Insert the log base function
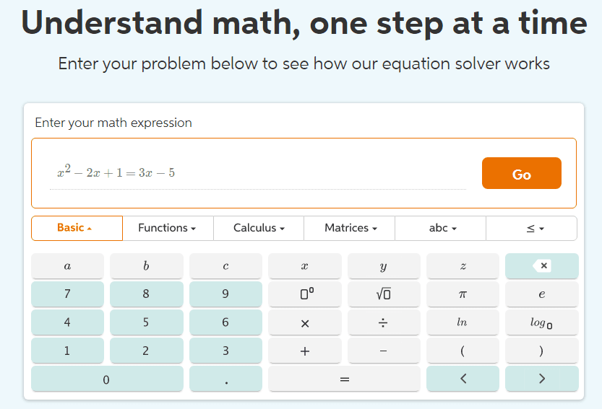This screenshot has width=602, height=409. 542,323
